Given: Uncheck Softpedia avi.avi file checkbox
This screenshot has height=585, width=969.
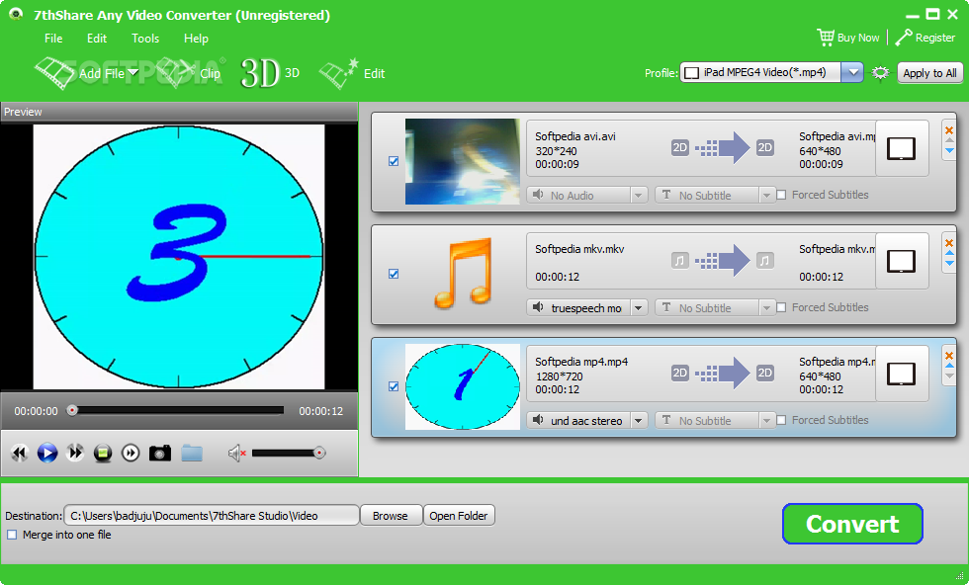Looking at the screenshot, I should click(x=394, y=161).
